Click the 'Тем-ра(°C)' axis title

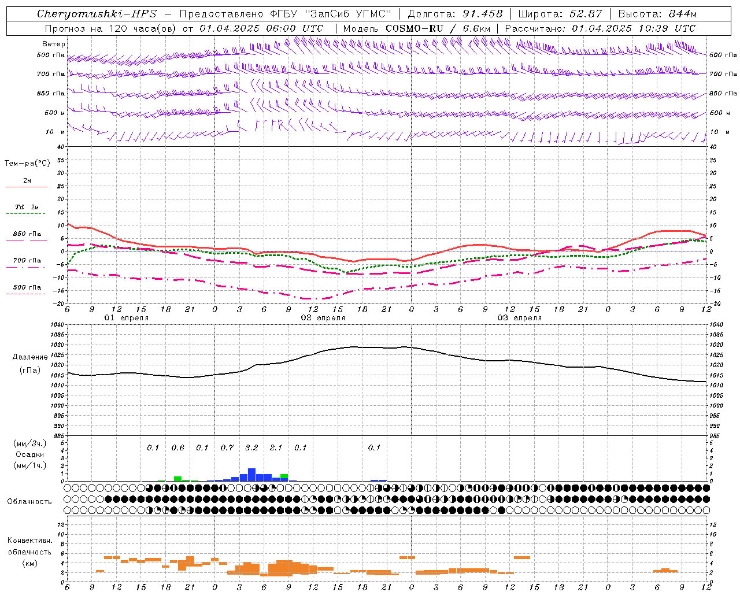click(x=27, y=164)
